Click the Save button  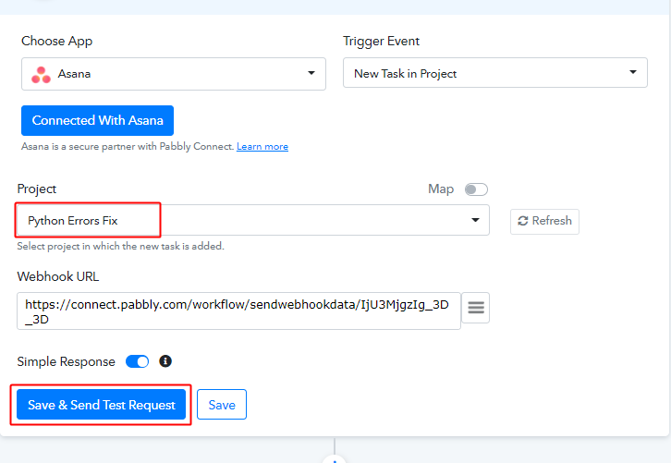pyautogui.click(x=222, y=405)
